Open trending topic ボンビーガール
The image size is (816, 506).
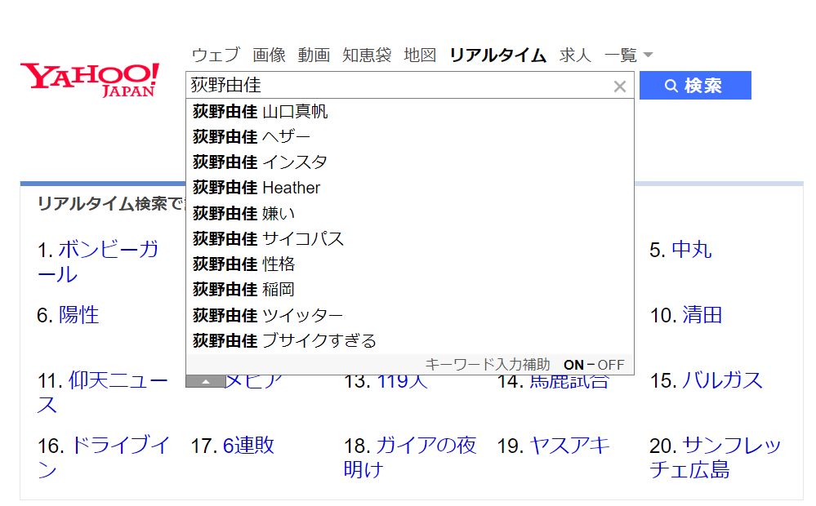98,262
